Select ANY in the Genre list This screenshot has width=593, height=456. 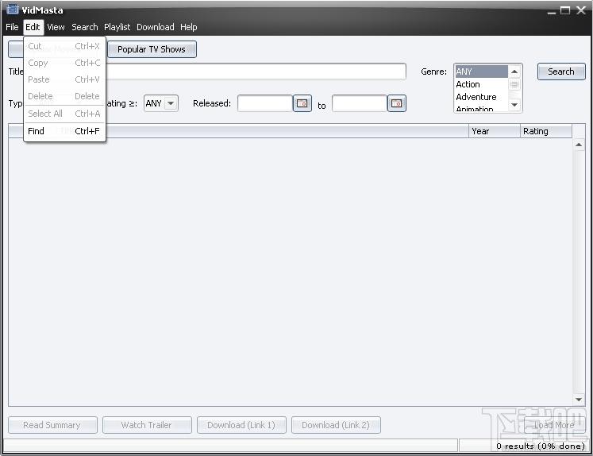pos(481,71)
